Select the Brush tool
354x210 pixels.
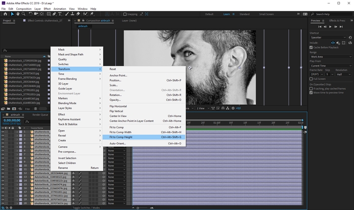[67, 14]
